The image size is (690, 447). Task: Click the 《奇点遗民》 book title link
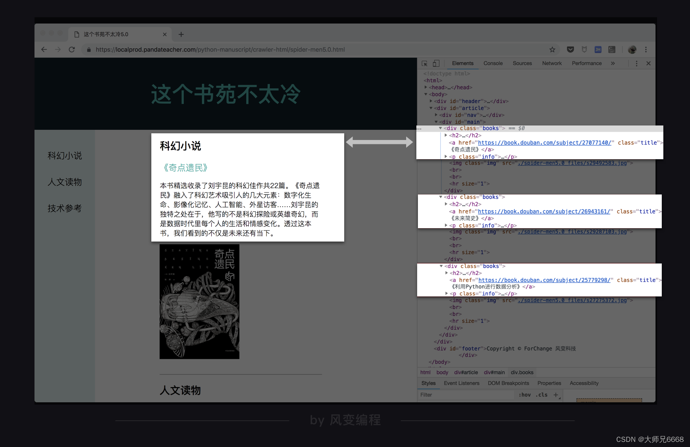[x=185, y=168]
